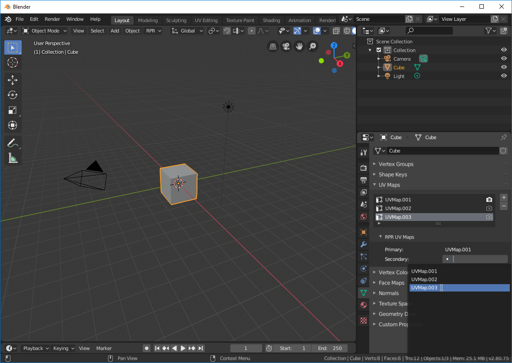
Task: Hide the Light object in viewport
Action: [504, 76]
